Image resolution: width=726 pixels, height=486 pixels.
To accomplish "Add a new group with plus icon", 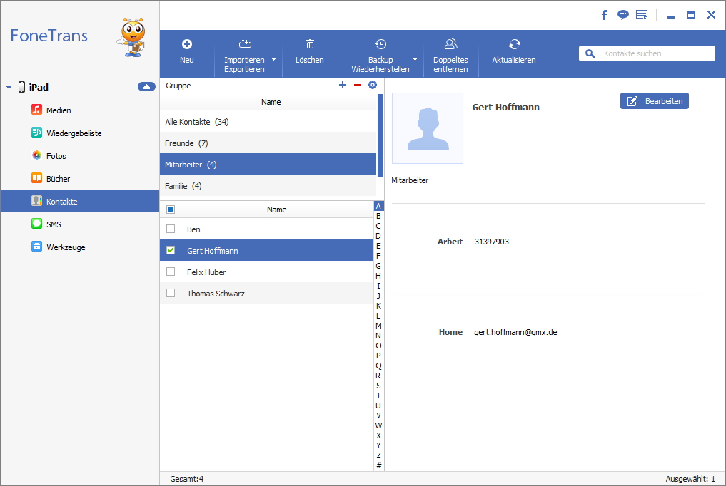I will pos(343,85).
